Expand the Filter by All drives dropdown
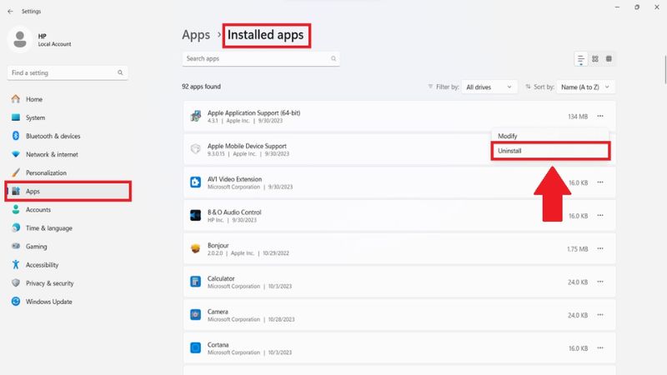The width and height of the screenshot is (667, 375). tap(490, 87)
